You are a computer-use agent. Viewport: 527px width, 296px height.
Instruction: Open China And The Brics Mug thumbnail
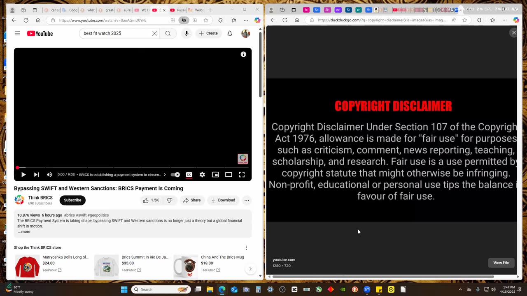(185, 266)
